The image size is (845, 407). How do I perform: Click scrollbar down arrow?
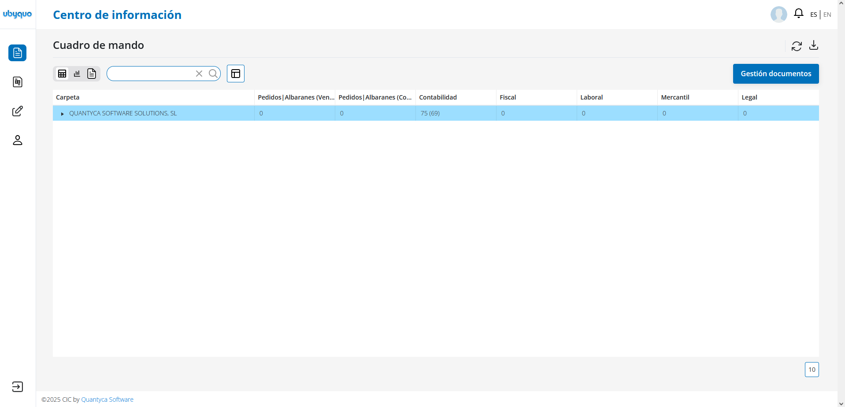(841, 403)
